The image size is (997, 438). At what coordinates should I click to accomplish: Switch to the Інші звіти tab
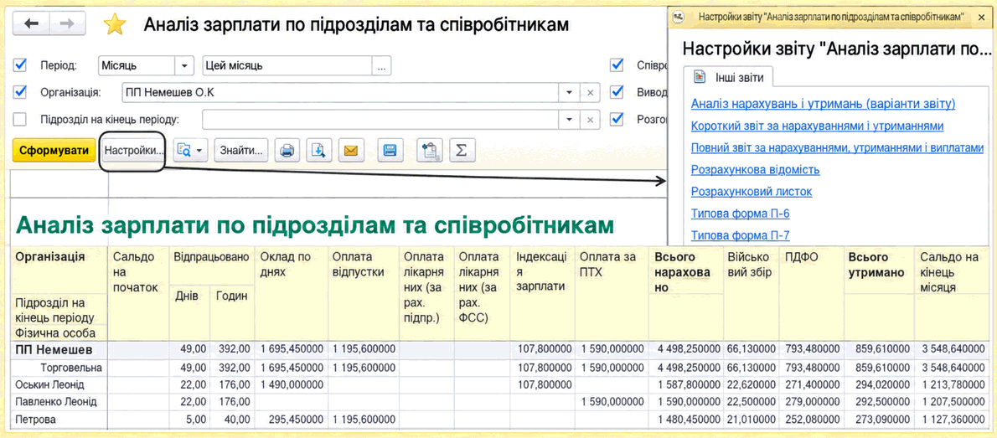(728, 78)
